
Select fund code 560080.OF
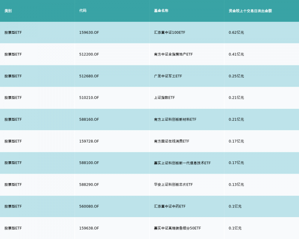[x=89, y=207]
